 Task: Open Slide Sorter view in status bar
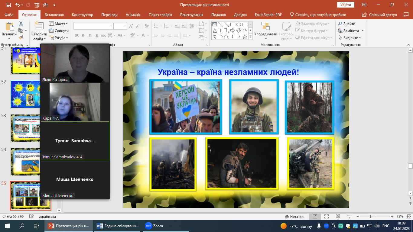326,217
